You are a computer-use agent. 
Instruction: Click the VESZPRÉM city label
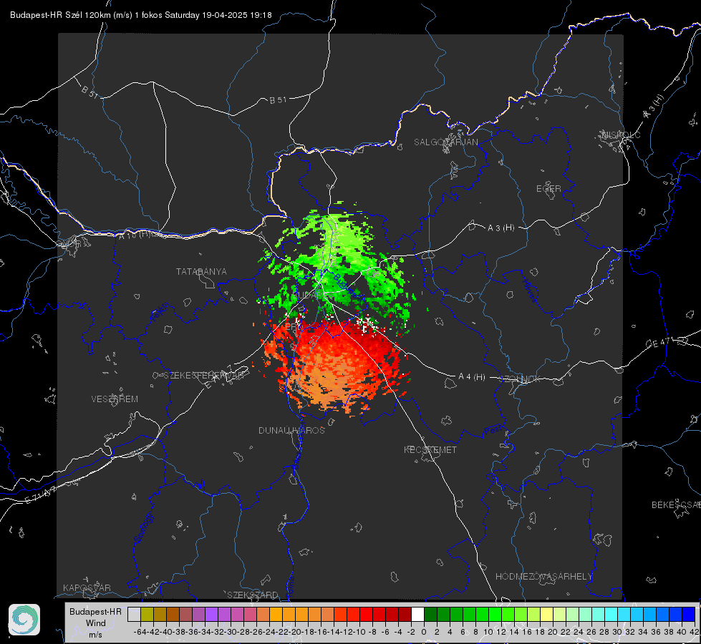[x=115, y=399]
